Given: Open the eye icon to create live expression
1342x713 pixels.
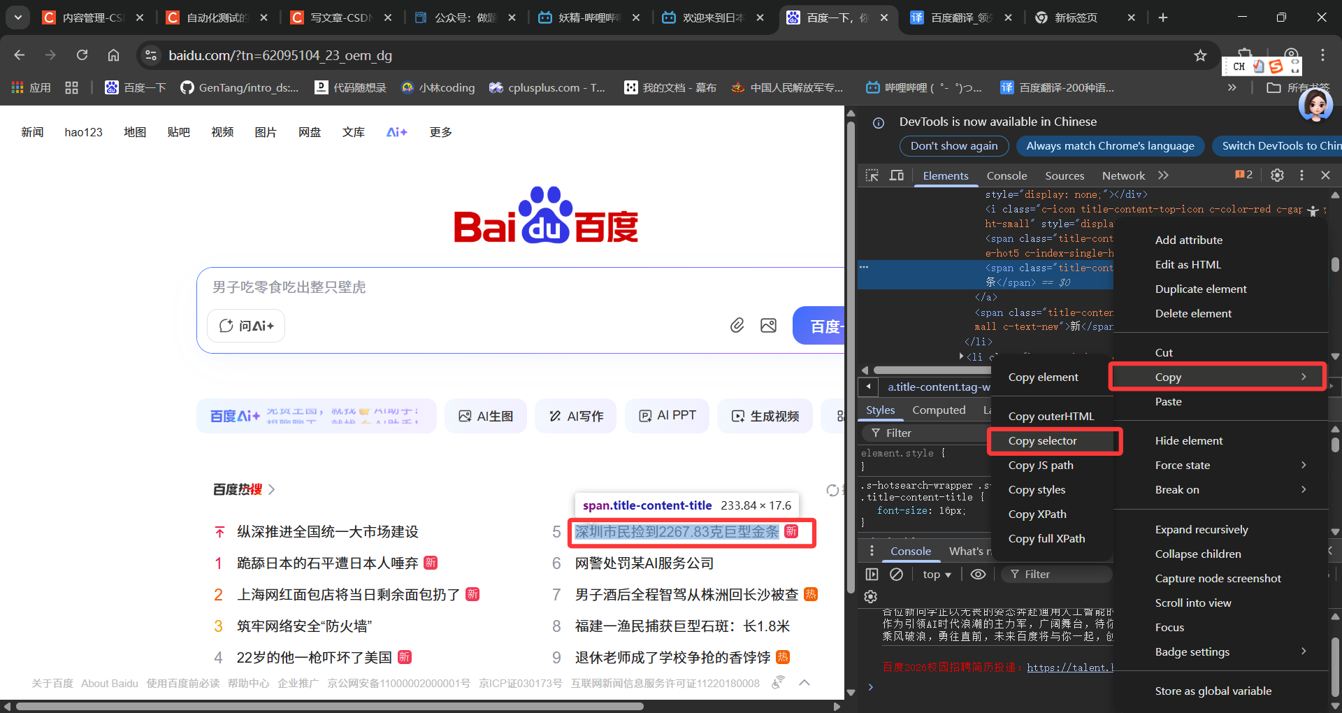Looking at the screenshot, I should (x=978, y=574).
